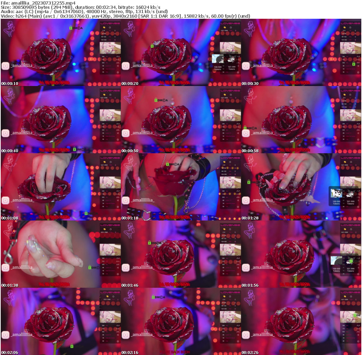362x355 pixels.
Task: Select the Lovense logo atop the tip menu
Action: coord(110,24)
